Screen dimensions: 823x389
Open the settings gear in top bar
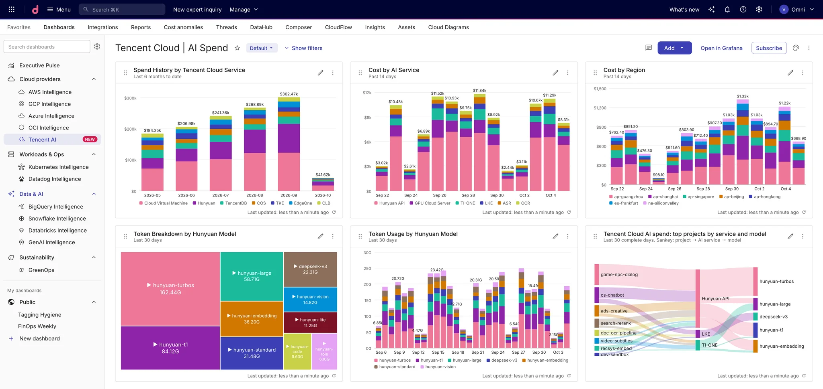click(x=759, y=9)
